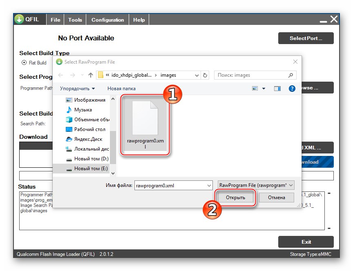
Task: Click the Storage Type:eMMC status text
Action: point(311,254)
